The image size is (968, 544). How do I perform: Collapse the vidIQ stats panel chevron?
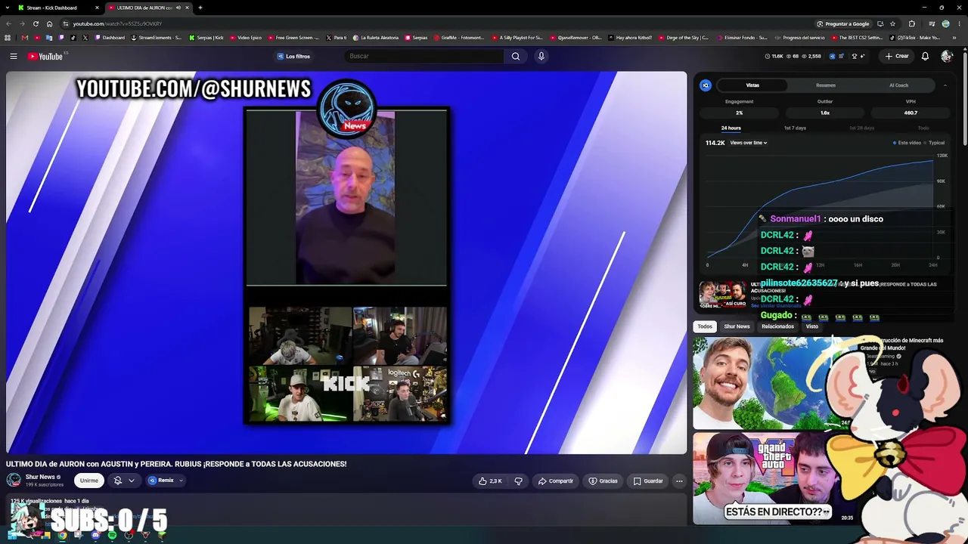[945, 85]
